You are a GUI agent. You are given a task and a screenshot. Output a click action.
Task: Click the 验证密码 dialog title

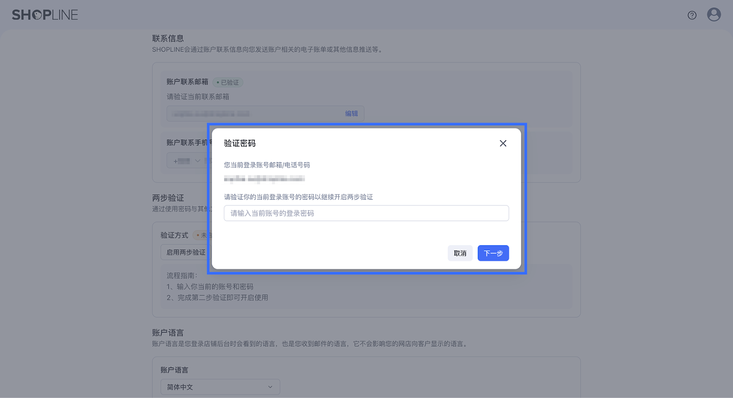[x=240, y=144]
